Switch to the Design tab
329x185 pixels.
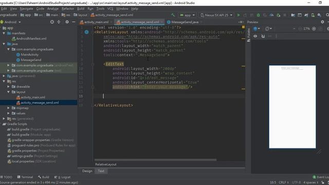tap(87, 171)
